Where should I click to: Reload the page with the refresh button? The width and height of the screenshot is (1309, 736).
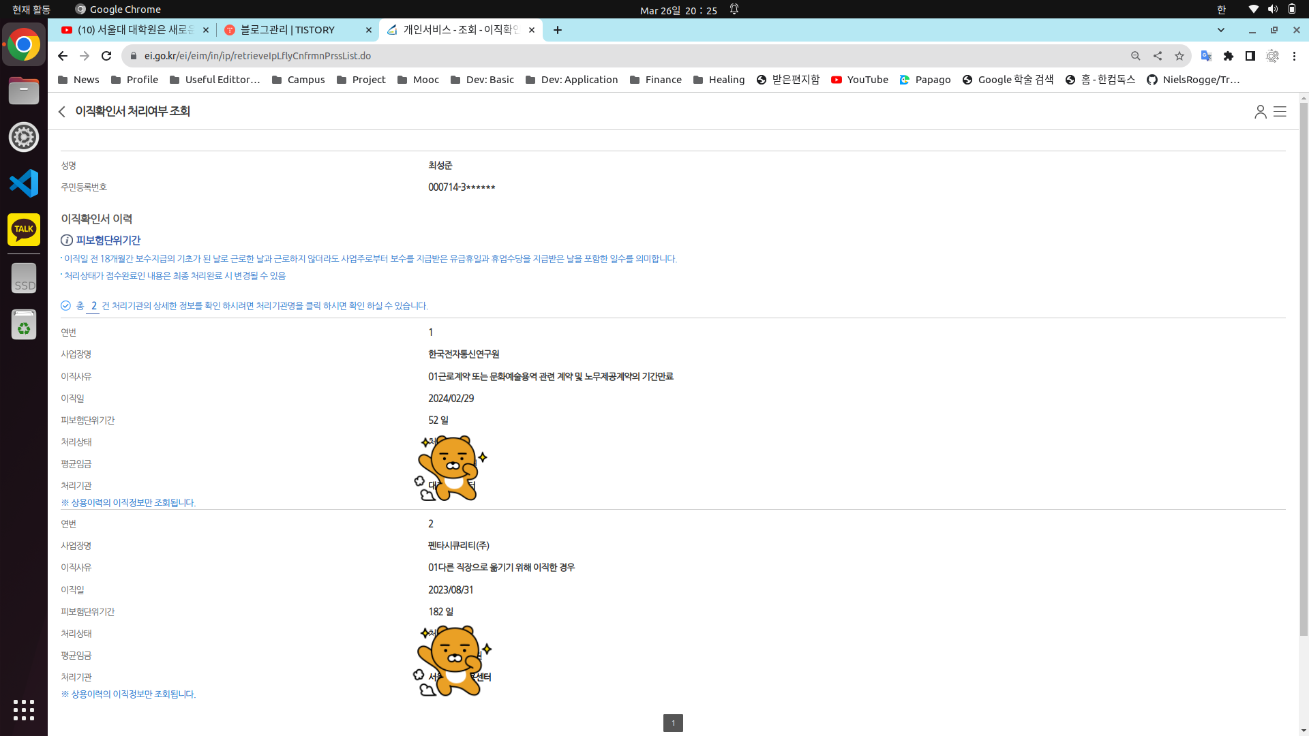106,56
